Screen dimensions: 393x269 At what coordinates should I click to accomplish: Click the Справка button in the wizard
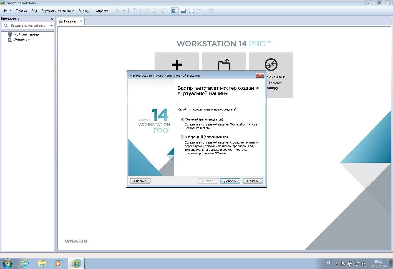[140, 181]
